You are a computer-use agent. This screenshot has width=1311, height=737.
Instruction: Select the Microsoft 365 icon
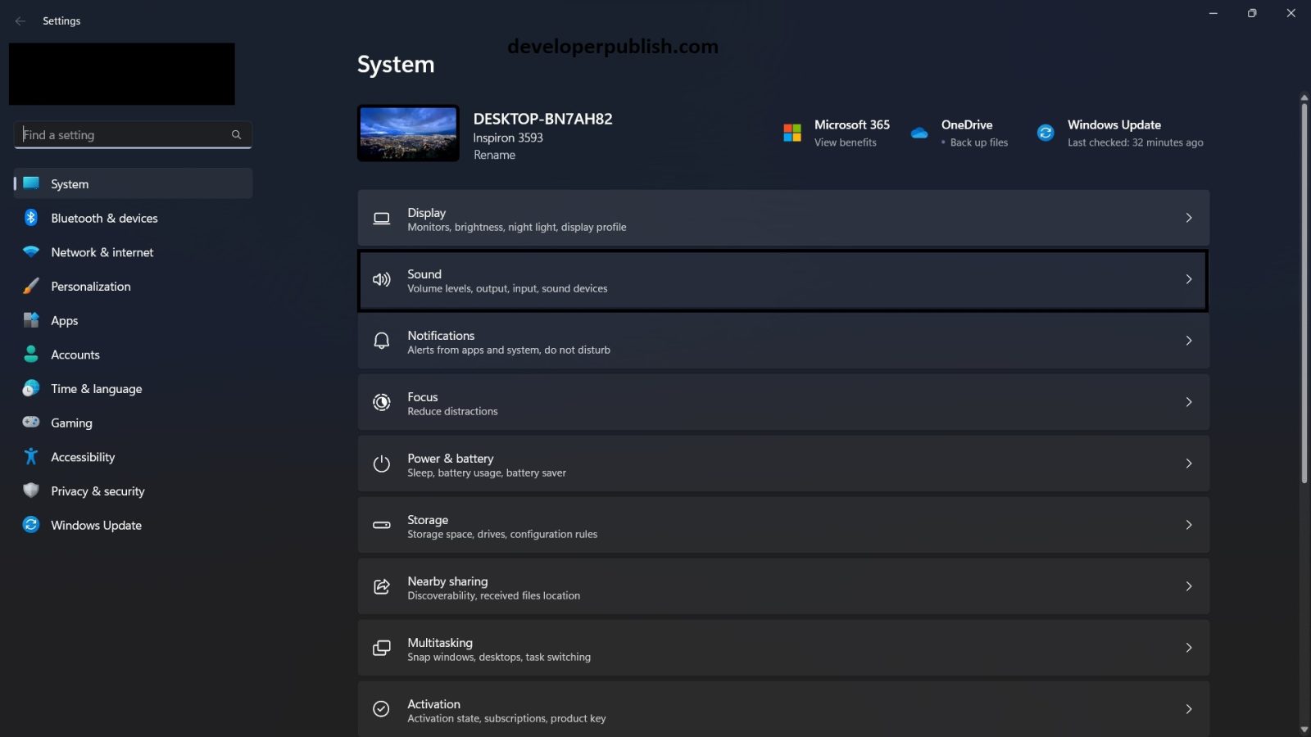[792, 132]
